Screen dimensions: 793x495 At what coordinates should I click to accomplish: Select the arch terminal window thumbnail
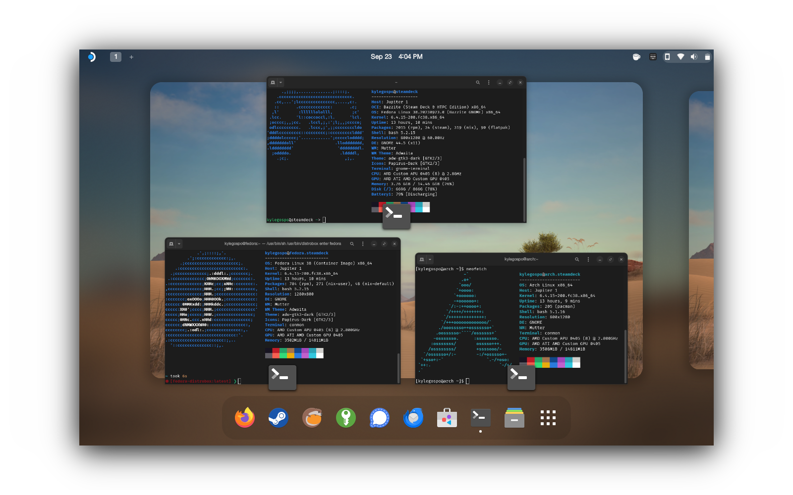[521, 318]
